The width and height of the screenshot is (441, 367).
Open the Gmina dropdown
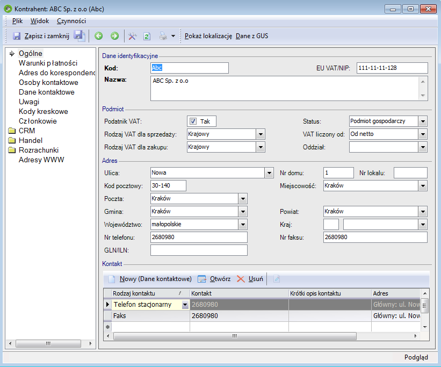[243, 212]
